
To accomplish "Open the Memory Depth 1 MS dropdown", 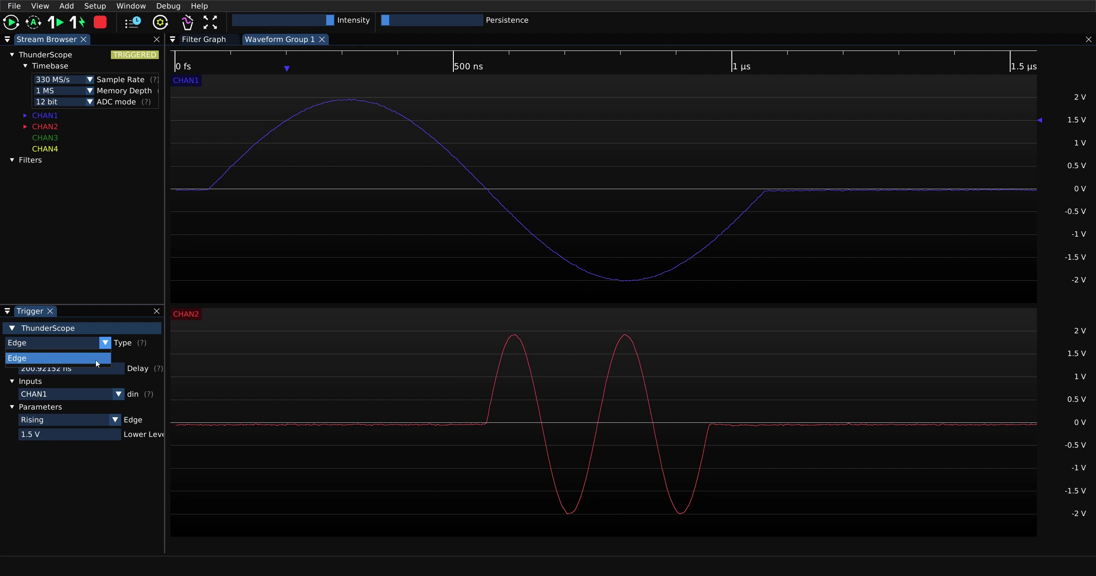I will point(64,91).
